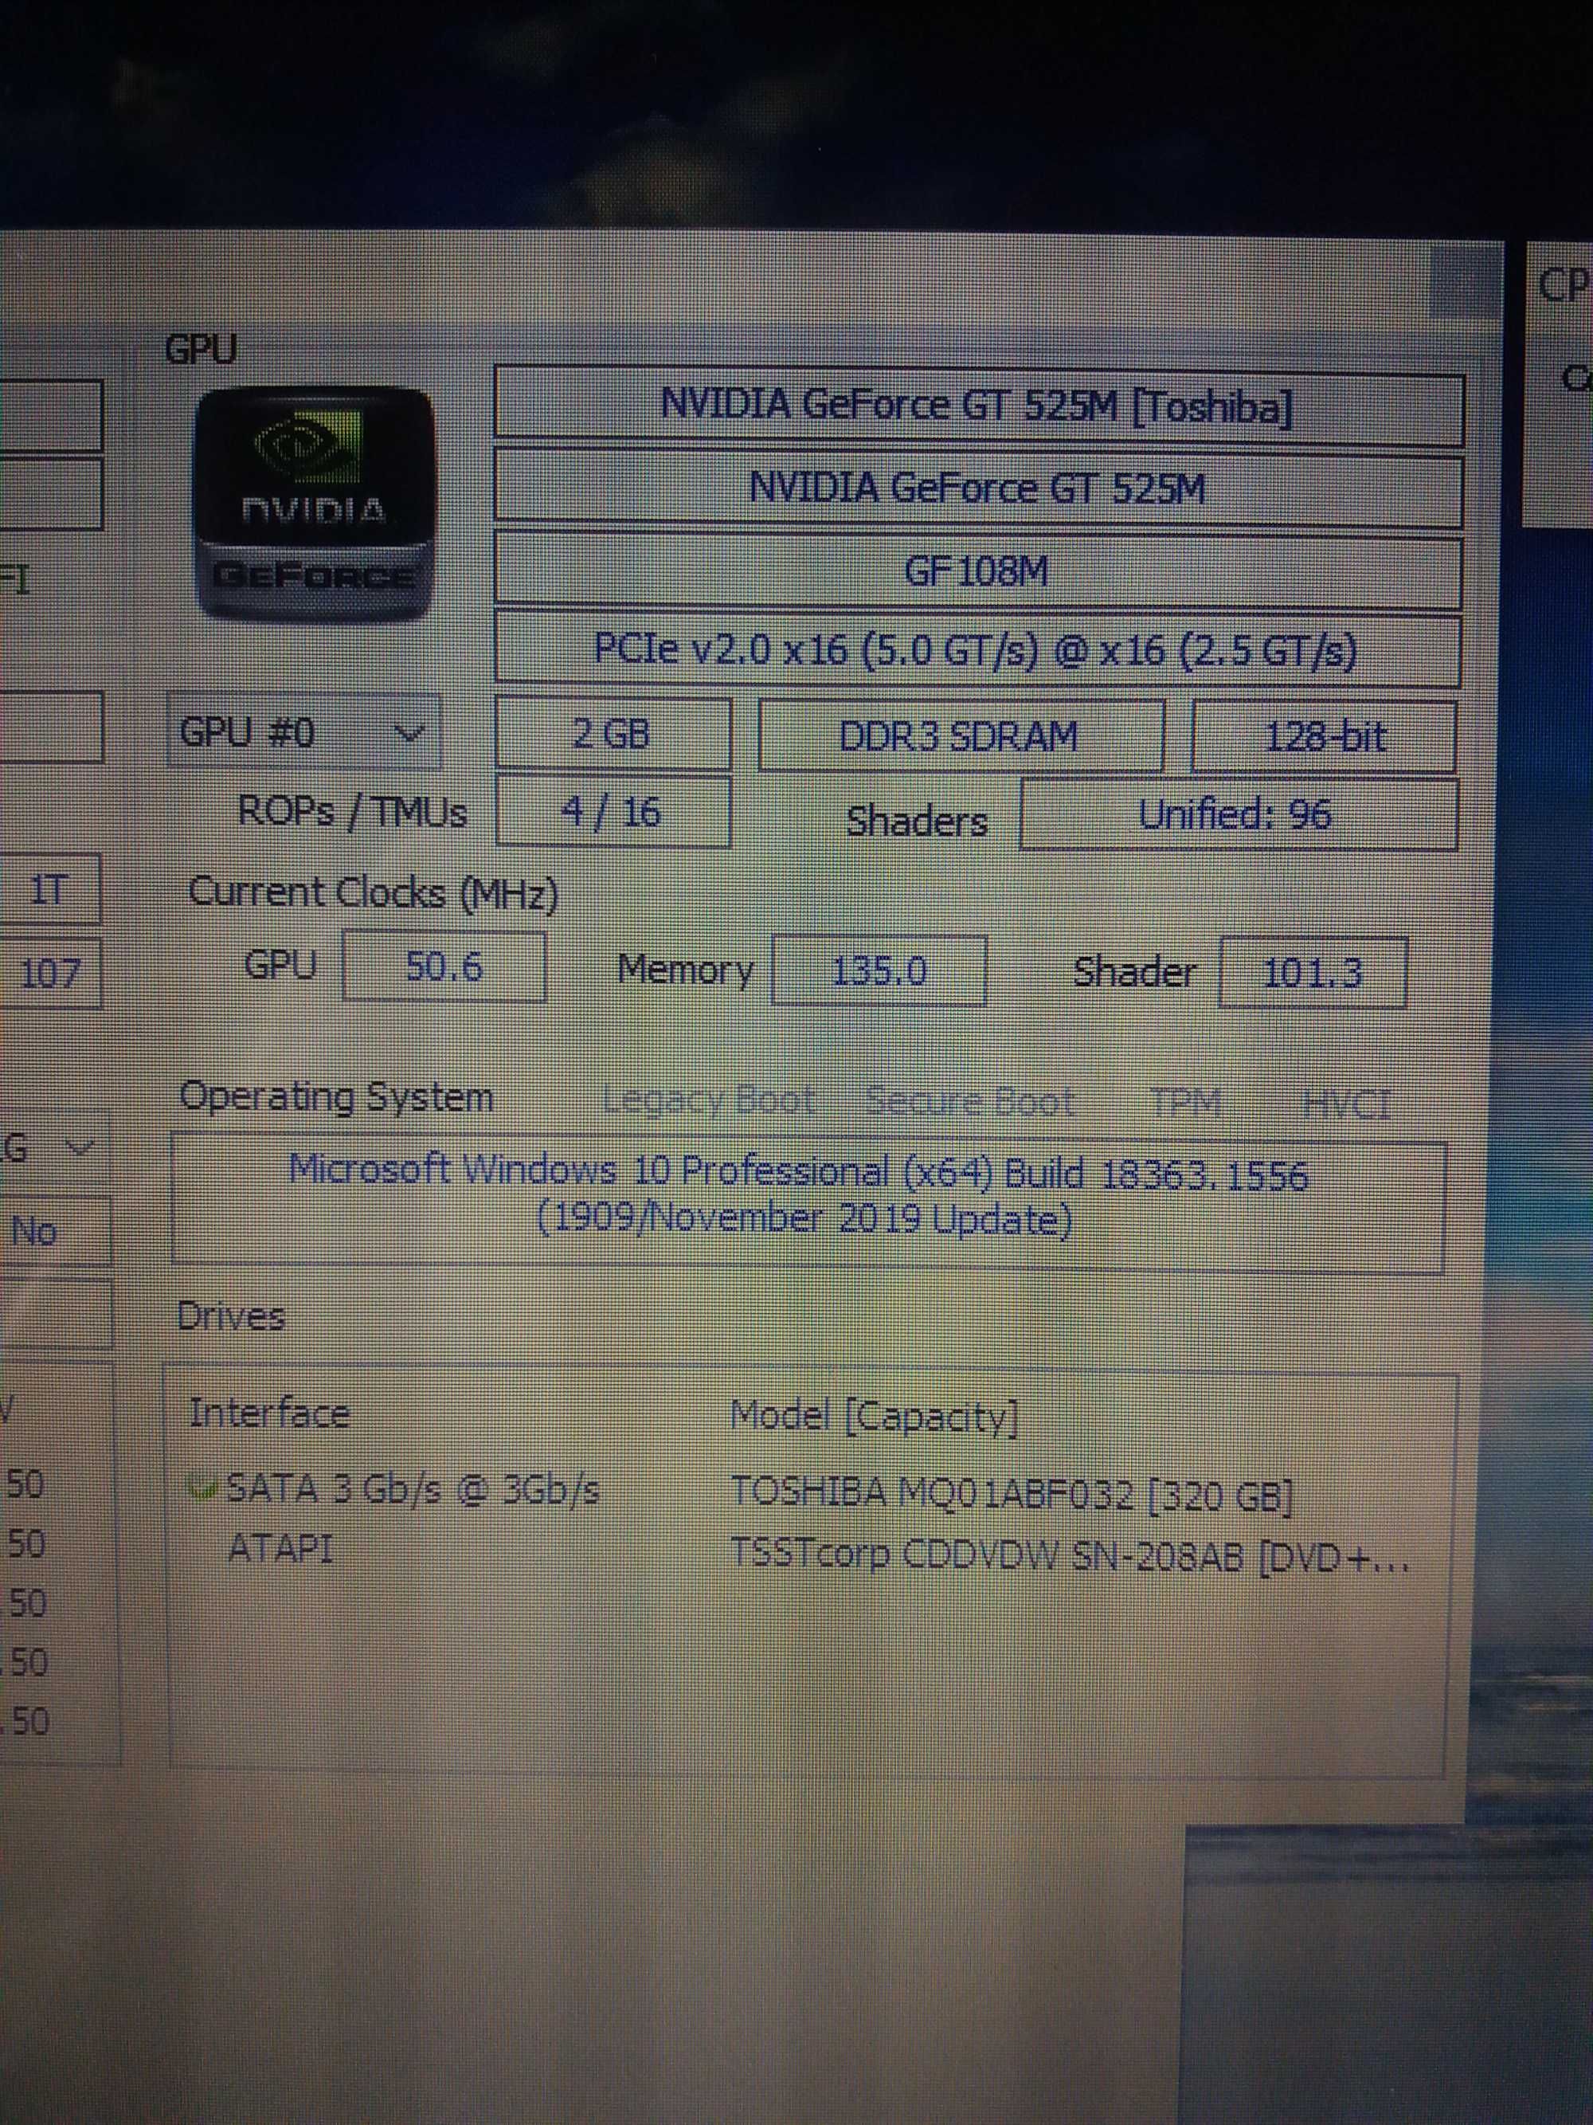Viewport: 1593px width, 2125px height.
Task: Click the TPM indicator
Action: (1185, 1103)
